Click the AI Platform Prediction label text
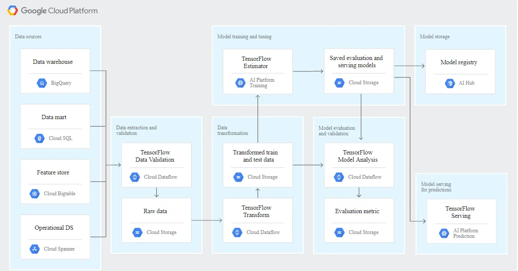Viewport: 518px width, 271px height. [466, 233]
